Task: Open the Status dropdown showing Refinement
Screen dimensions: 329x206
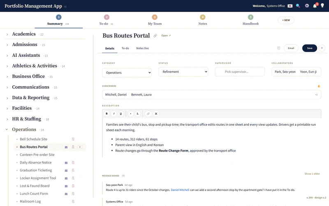Action: (183, 72)
